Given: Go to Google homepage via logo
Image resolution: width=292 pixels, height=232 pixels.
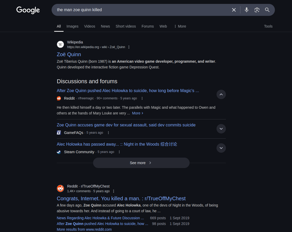Looking at the screenshot, I should [28, 10].
